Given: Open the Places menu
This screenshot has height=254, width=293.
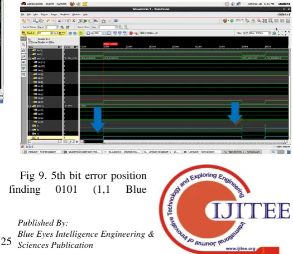Looking at the screenshot, I should 50,4.
